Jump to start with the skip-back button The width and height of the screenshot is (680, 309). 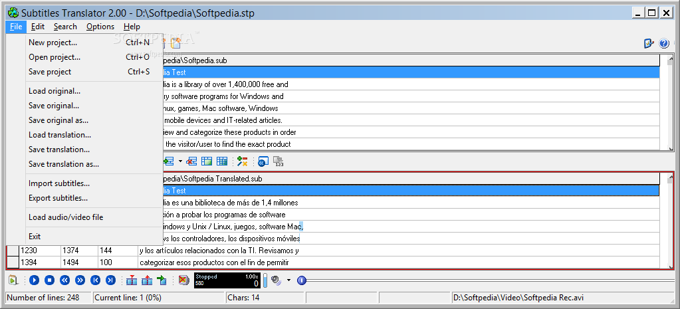96,280
